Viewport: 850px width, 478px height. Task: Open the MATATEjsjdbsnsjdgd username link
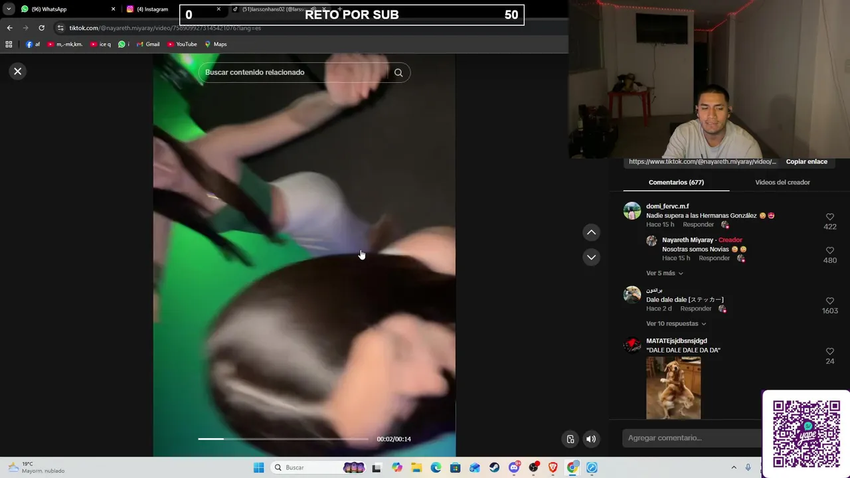pyautogui.click(x=677, y=341)
